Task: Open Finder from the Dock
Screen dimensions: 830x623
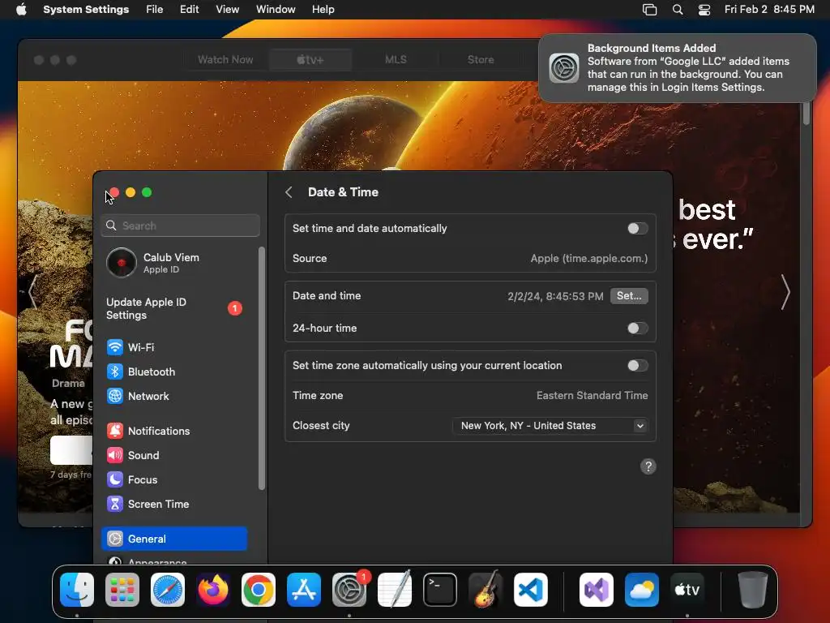Action: pos(77,590)
